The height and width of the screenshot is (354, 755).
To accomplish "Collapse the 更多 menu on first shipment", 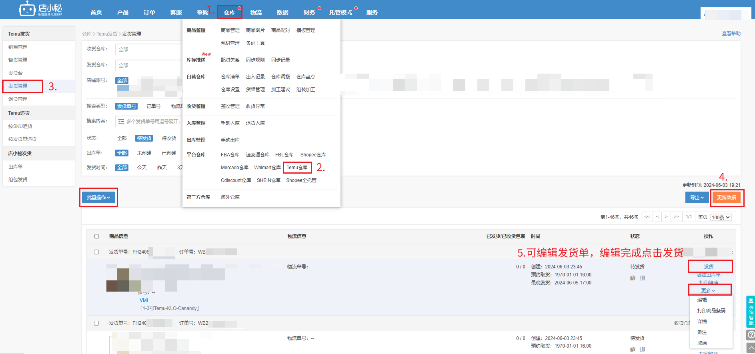I will click(x=708, y=290).
